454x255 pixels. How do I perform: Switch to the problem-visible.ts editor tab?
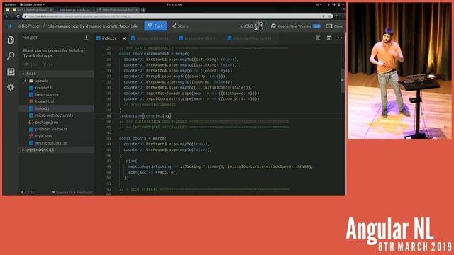pos(200,38)
